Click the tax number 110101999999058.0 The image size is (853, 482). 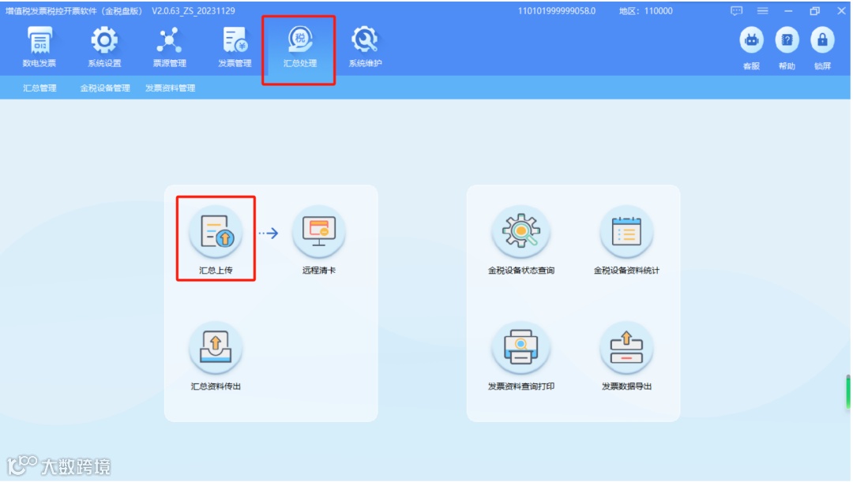point(557,11)
